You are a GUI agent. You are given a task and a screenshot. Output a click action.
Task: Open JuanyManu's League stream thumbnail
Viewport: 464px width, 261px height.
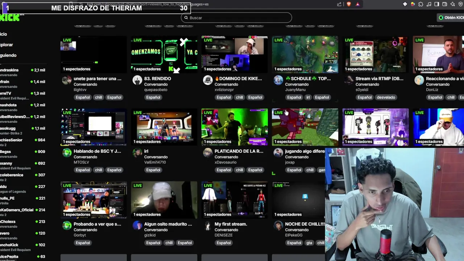click(x=305, y=54)
